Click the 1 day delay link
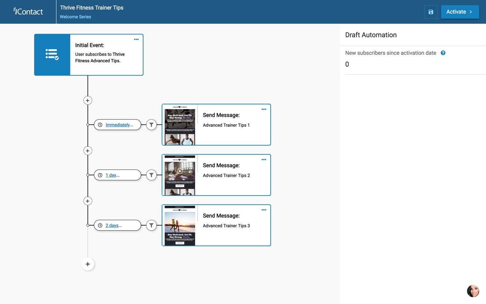Viewport: 486px width, 304px height. click(x=112, y=175)
